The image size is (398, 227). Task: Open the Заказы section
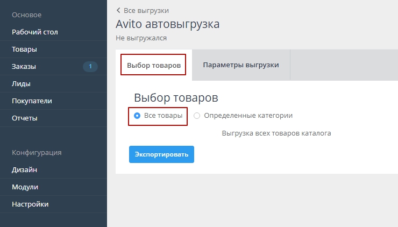coord(24,67)
